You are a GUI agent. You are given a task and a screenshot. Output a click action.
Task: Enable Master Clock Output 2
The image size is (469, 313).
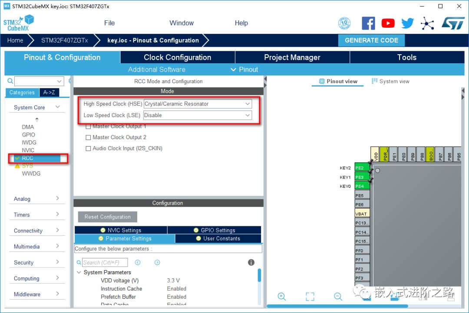[88, 137]
